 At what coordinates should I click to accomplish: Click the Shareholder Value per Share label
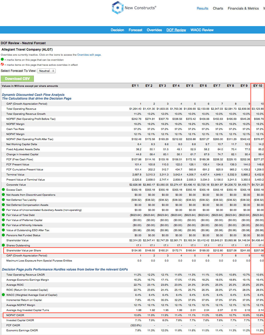click(x=24, y=251)
